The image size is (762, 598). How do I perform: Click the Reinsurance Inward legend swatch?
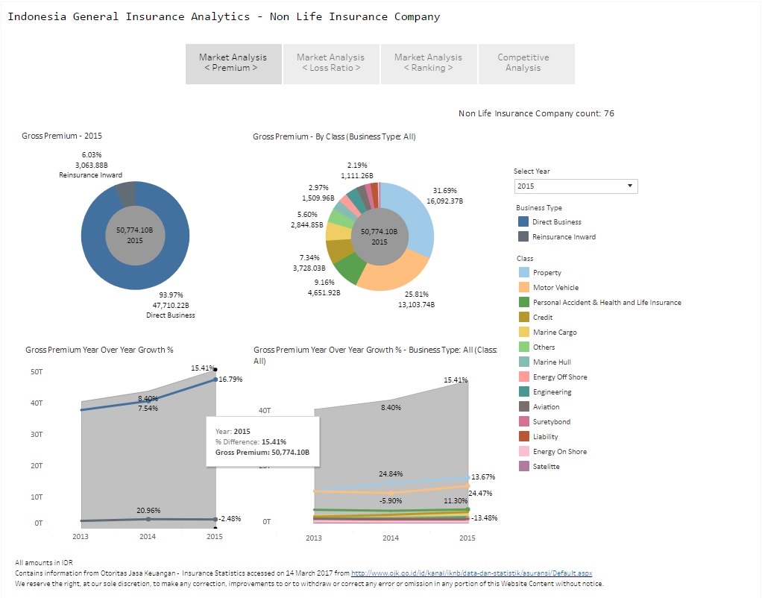(523, 237)
